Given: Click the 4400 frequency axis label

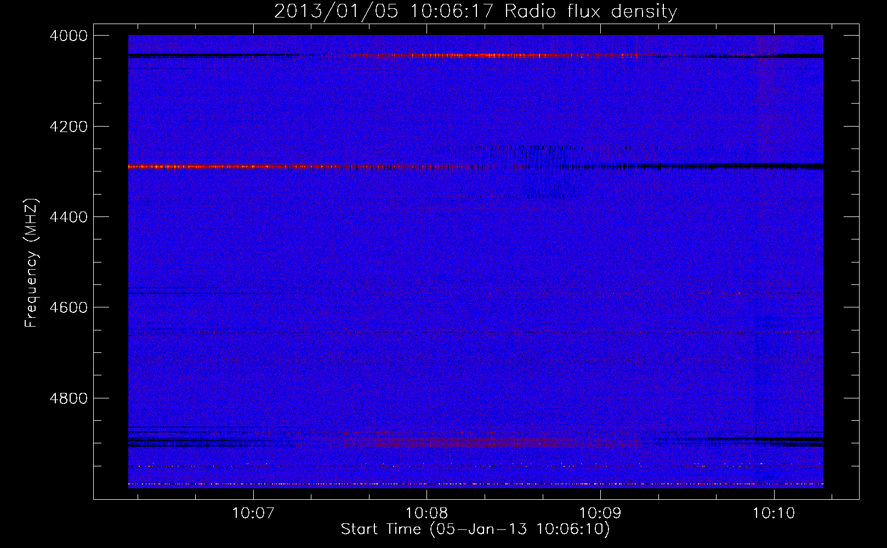Looking at the screenshot, I should click(68, 217).
